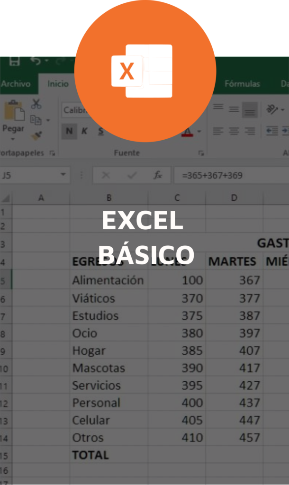Click the Servicios cell
This screenshot has width=289, height=485.
click(109, 386)
